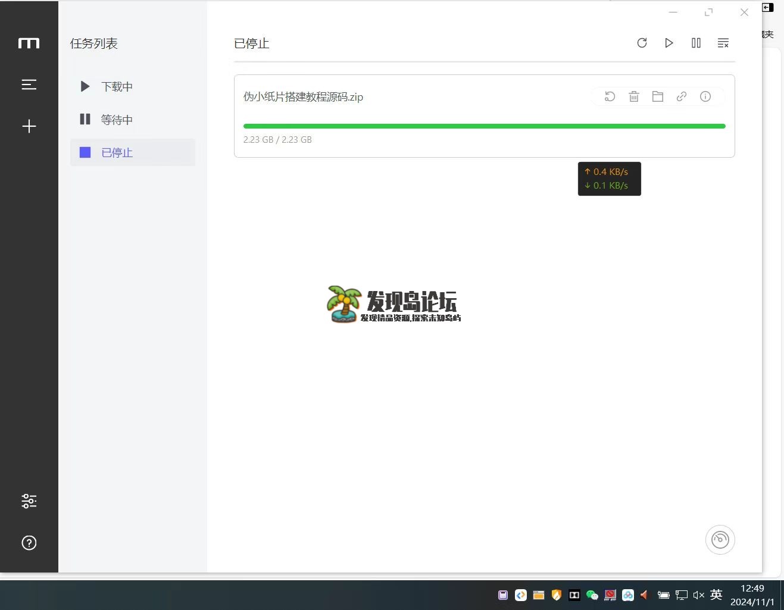This screenshot has width=784, height=610.
Task: Refresh the stopped task list
Action: (642, 43)
